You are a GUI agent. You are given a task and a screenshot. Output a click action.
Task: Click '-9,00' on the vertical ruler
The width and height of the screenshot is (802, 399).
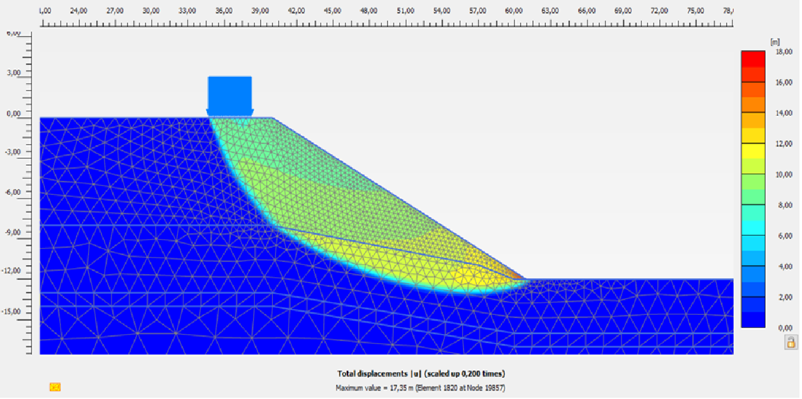tap(13, 232)
